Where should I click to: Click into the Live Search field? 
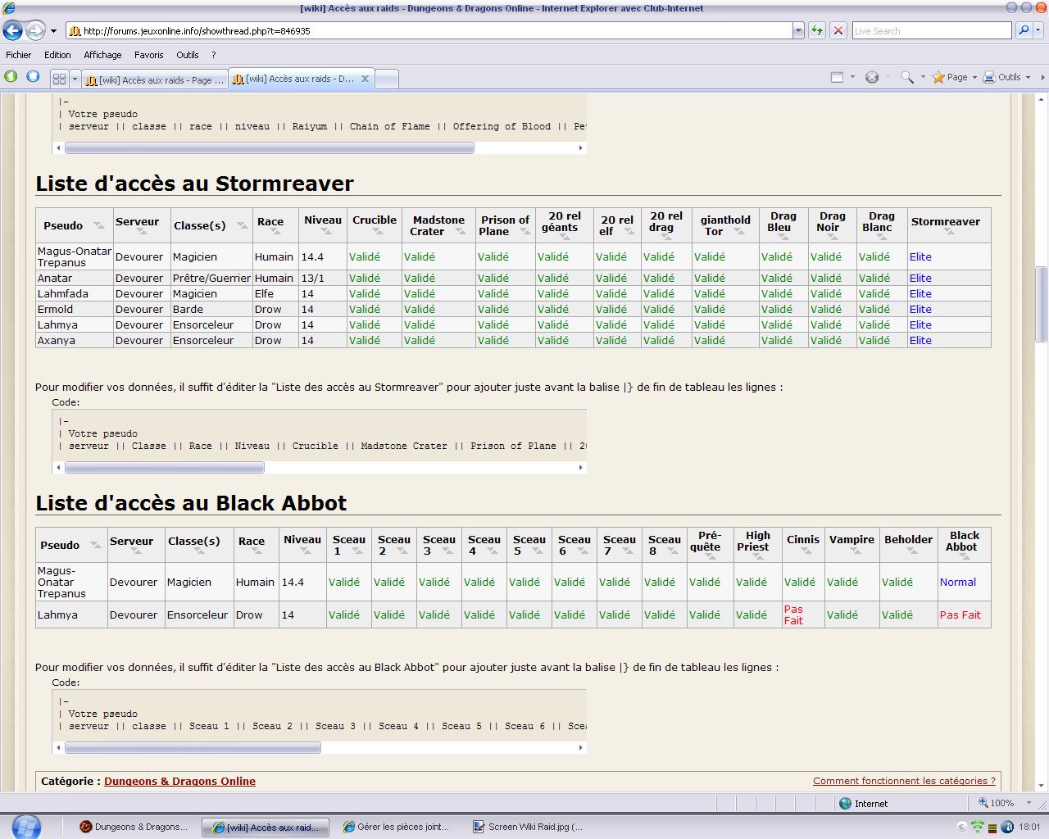tap(932, 31)
